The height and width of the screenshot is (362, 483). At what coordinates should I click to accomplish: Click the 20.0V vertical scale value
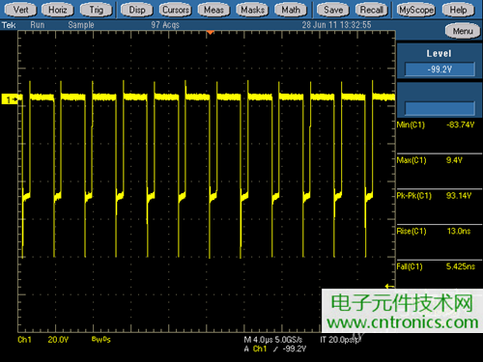(x=58, y=340)
